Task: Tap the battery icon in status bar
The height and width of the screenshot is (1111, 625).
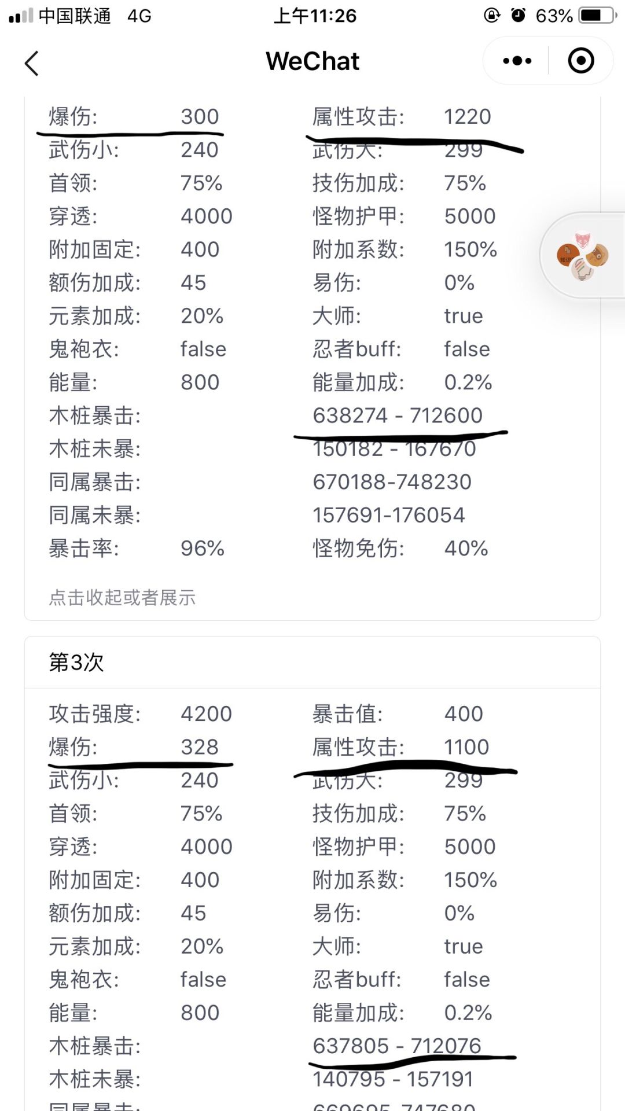Action: (x=598, y=16)
